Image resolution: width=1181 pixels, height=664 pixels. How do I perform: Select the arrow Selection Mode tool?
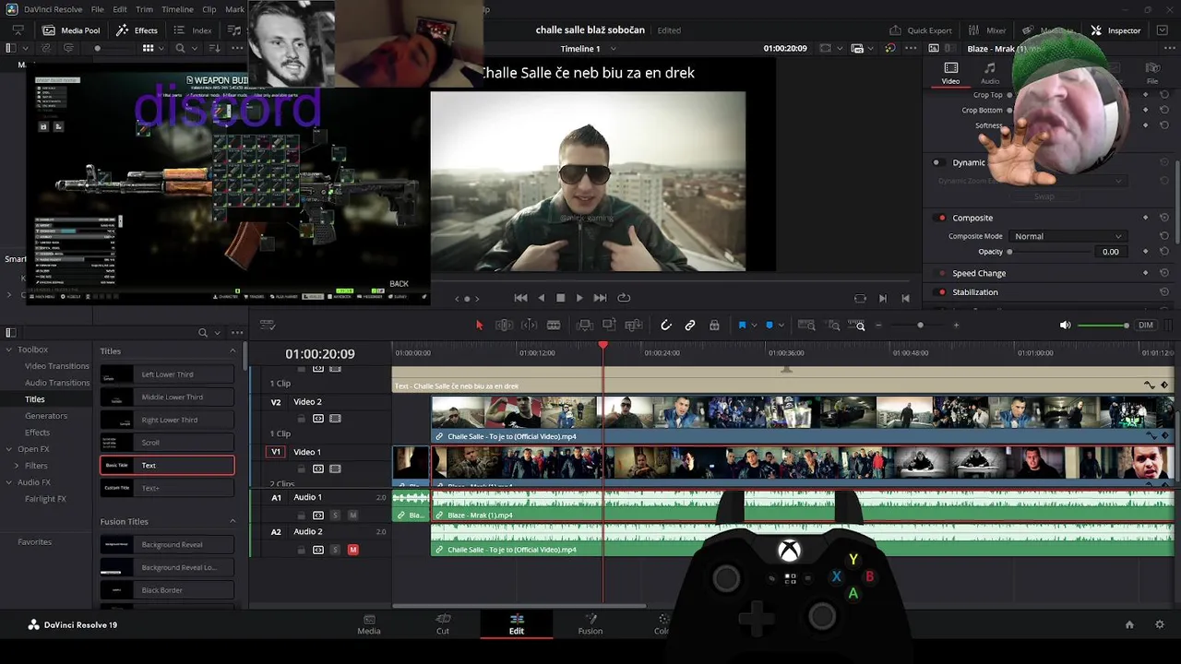pos(479,325)
